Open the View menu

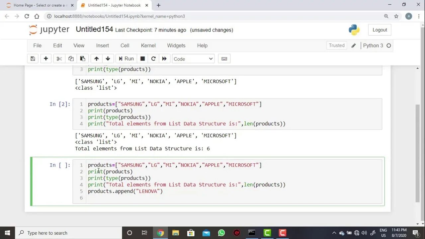pyautogui.click(x=79, y=45)
